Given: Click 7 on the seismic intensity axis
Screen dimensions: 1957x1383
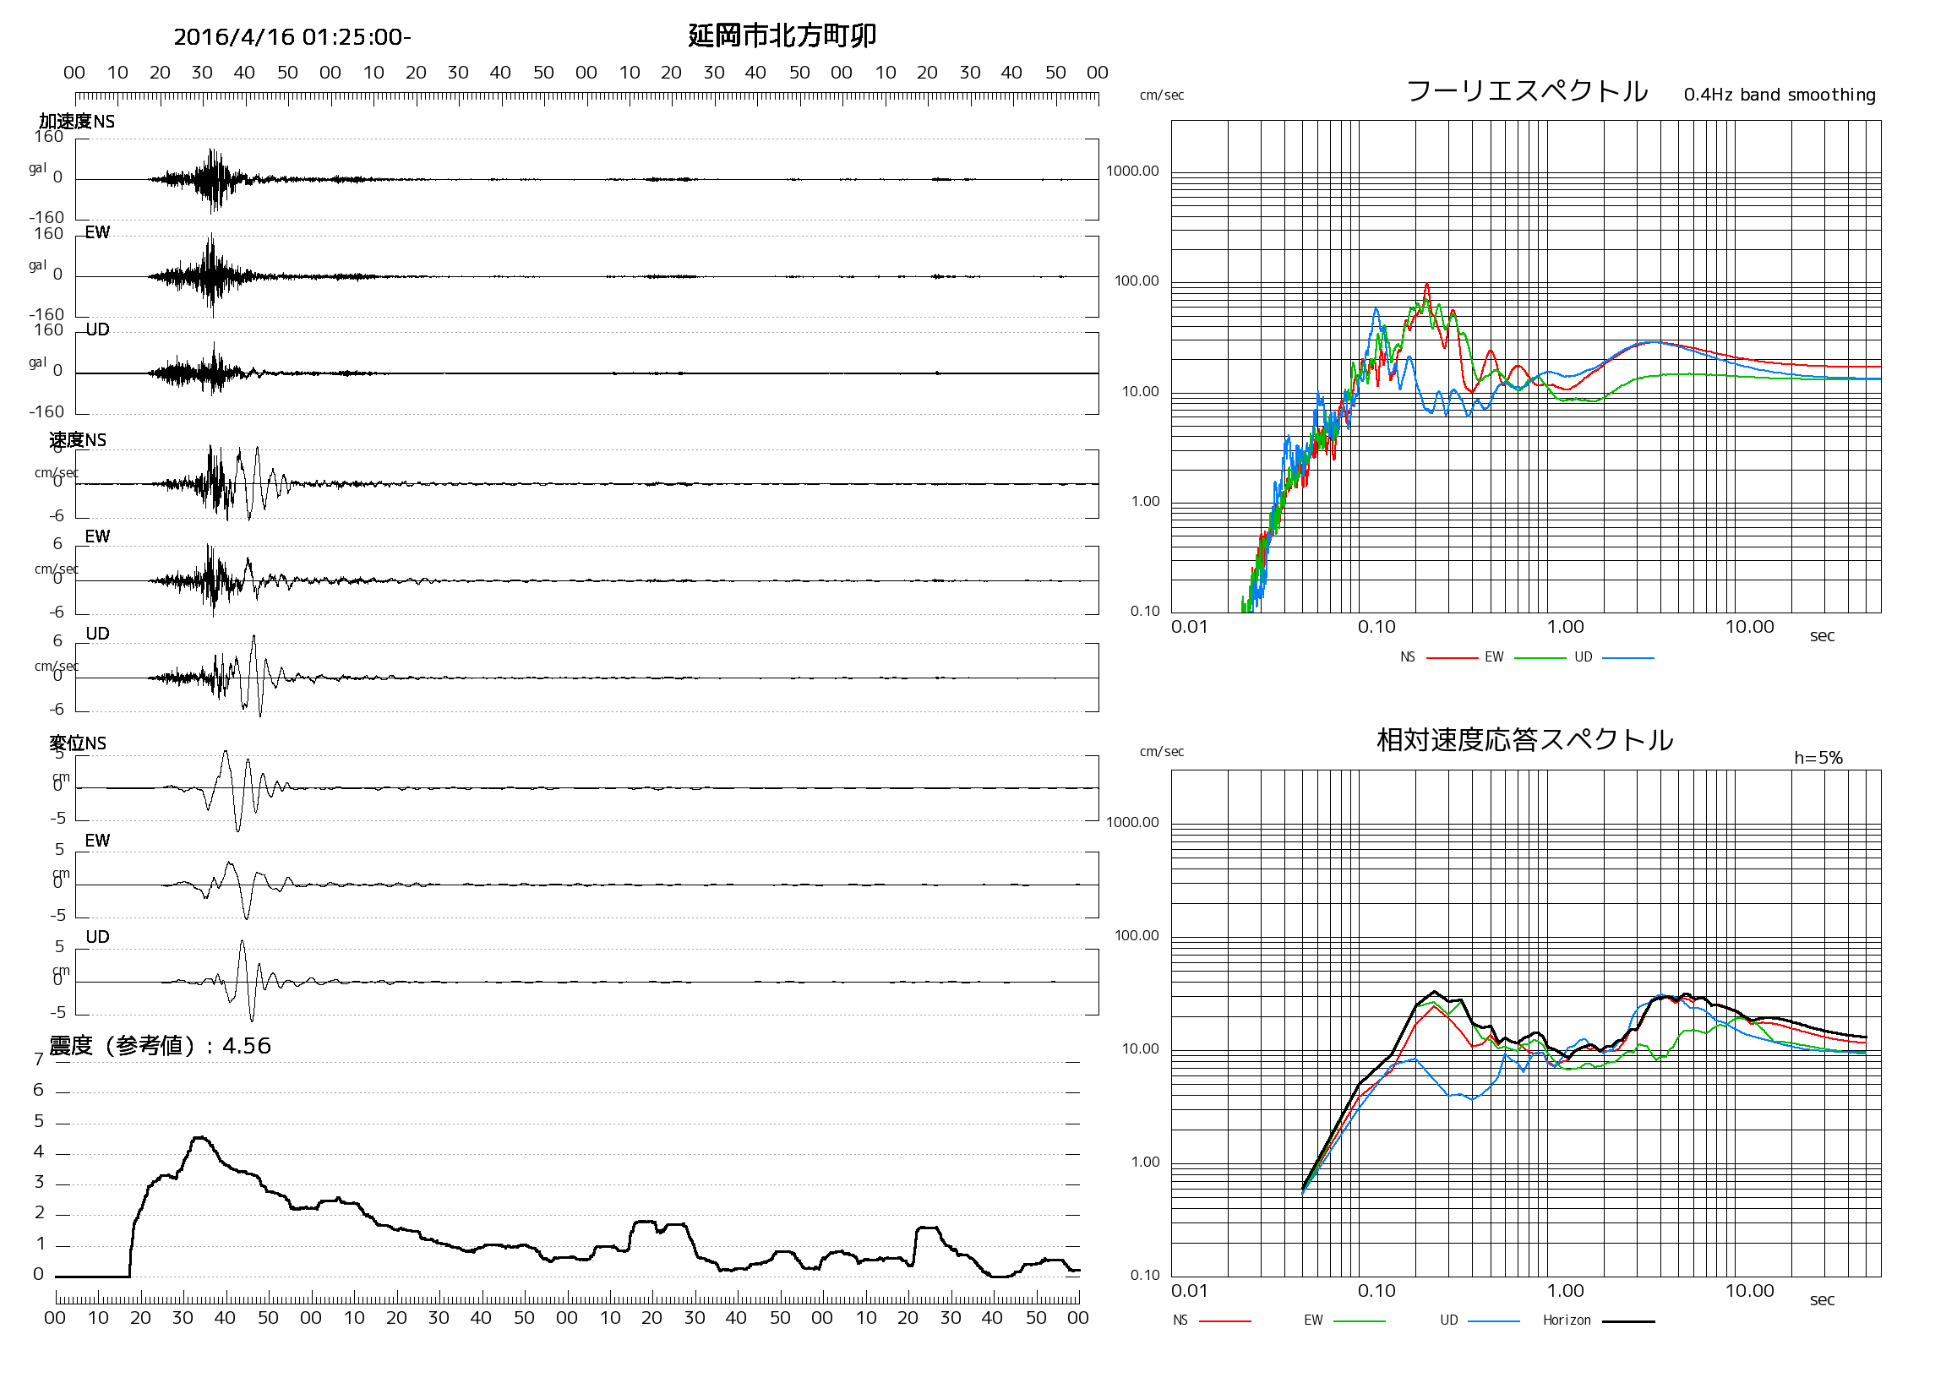Looking at the screenshot, I should click(x=38, y=1060).
